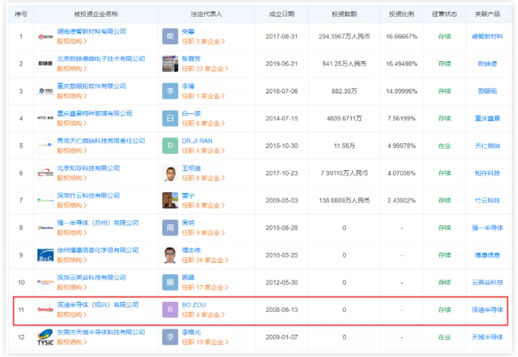The image size is (518, 357).
Task: Click the 在业 status in row 5
Action: 445,146
